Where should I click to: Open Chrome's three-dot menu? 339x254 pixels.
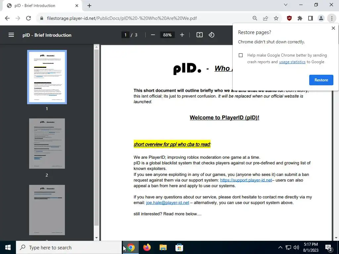tap(332, 19)
